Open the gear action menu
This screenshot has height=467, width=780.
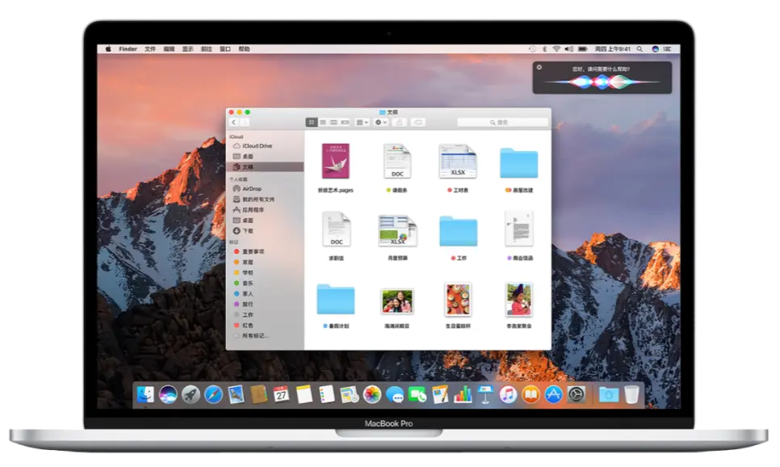click(x=380, y=122)
